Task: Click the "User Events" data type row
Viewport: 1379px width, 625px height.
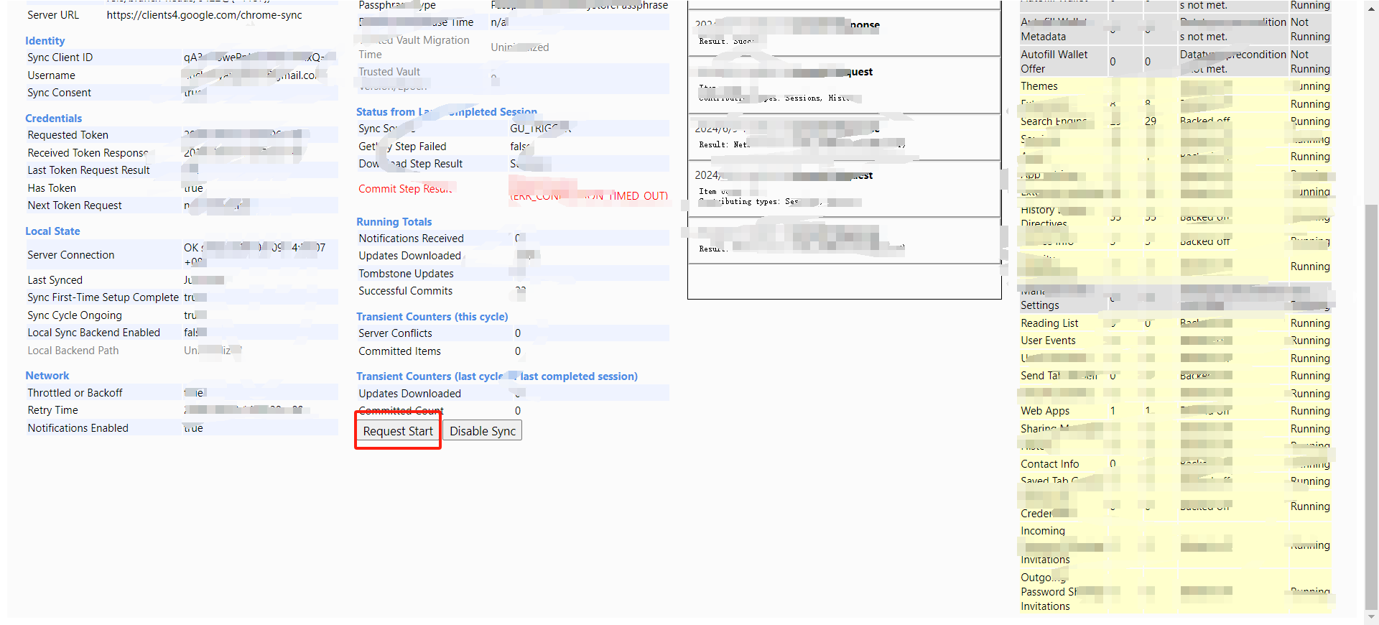Action: coord(1174,341)
